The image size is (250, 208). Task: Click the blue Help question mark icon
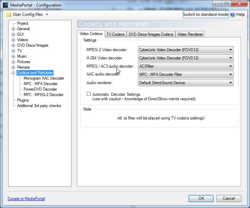tap(232, 14)
